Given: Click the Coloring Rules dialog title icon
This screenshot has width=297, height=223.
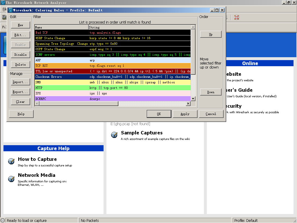Looking at the screenshot, I should 10,10.
